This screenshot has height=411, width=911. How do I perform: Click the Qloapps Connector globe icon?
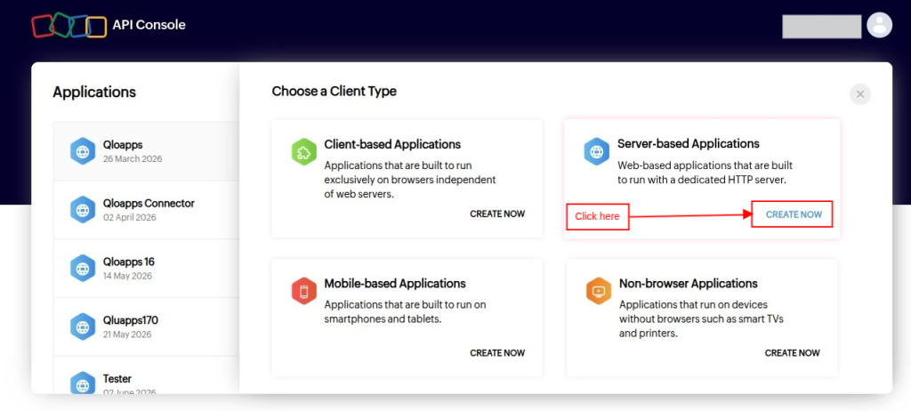(83, 210)
